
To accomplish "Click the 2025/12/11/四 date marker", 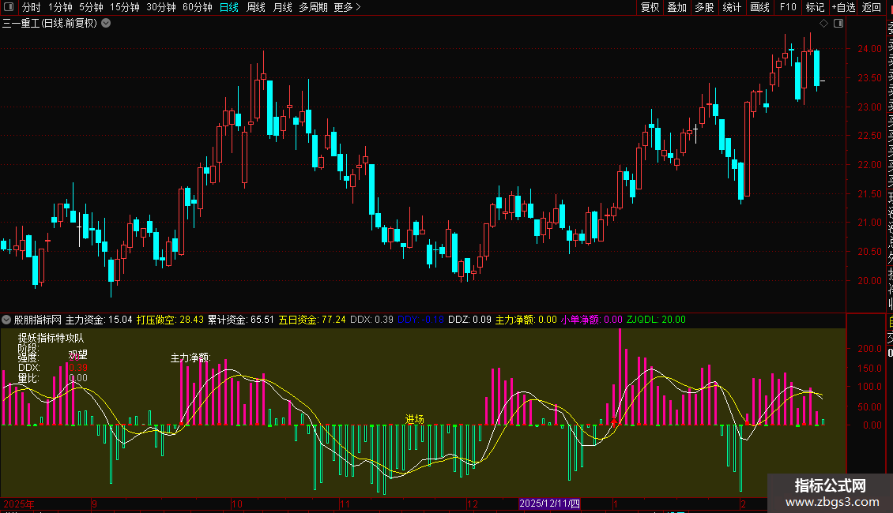I will [x=549, y=504].
